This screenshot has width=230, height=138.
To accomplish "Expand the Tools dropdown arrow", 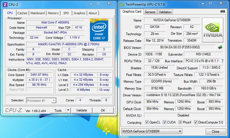I will (68, 110).
